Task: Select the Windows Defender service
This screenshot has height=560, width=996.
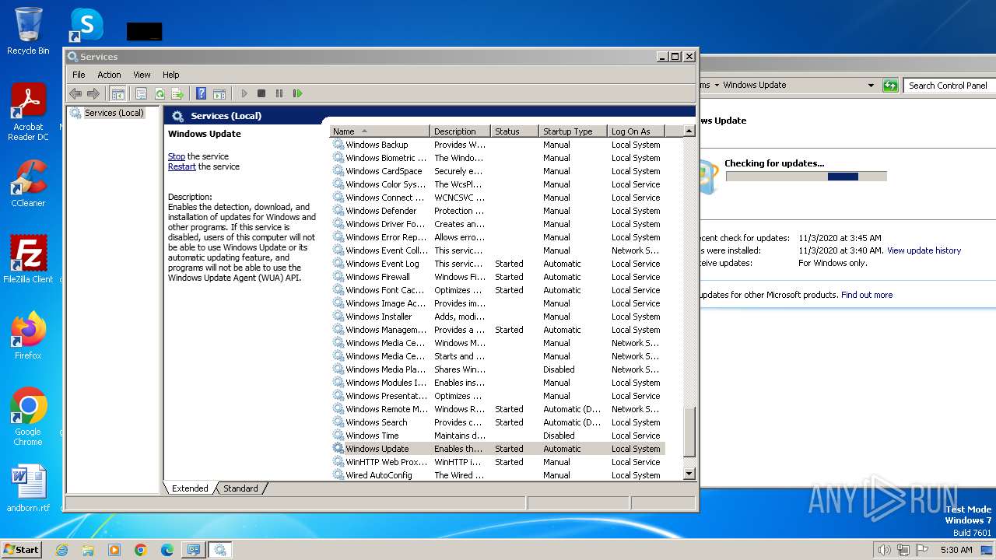Action: (x=498, y=211)
